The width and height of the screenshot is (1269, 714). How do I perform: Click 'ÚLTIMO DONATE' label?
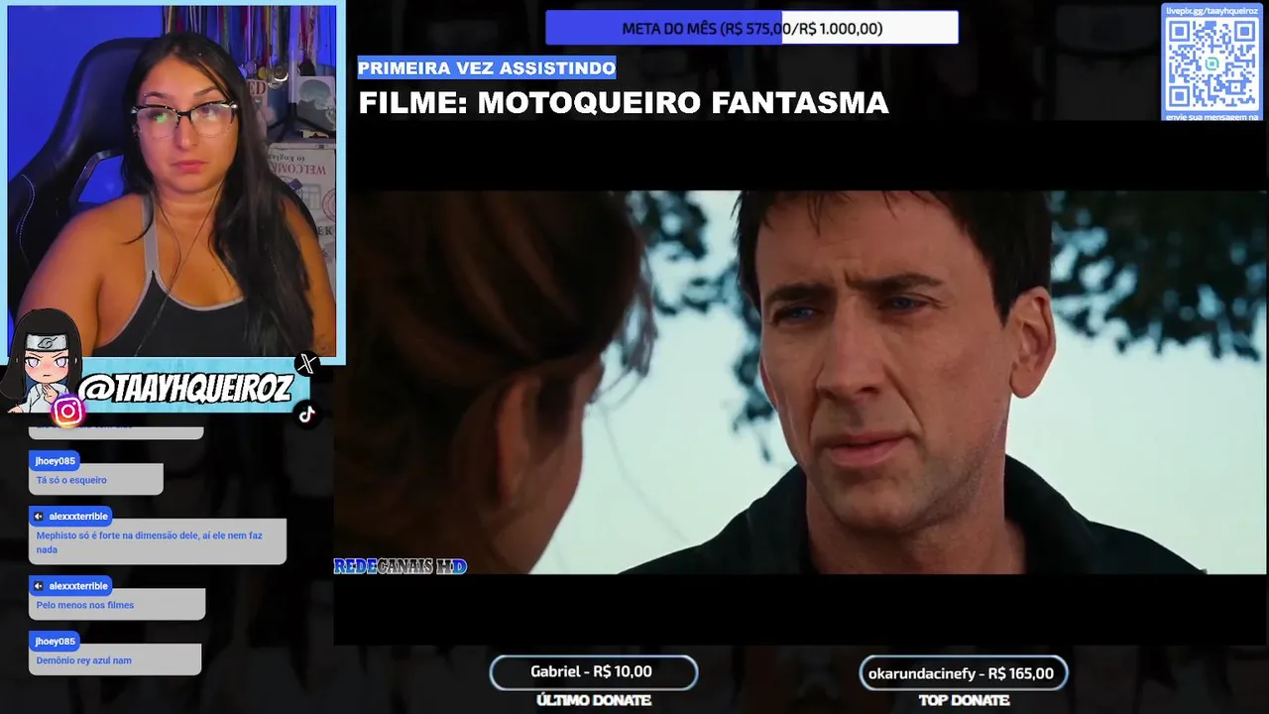pos(593,700)
